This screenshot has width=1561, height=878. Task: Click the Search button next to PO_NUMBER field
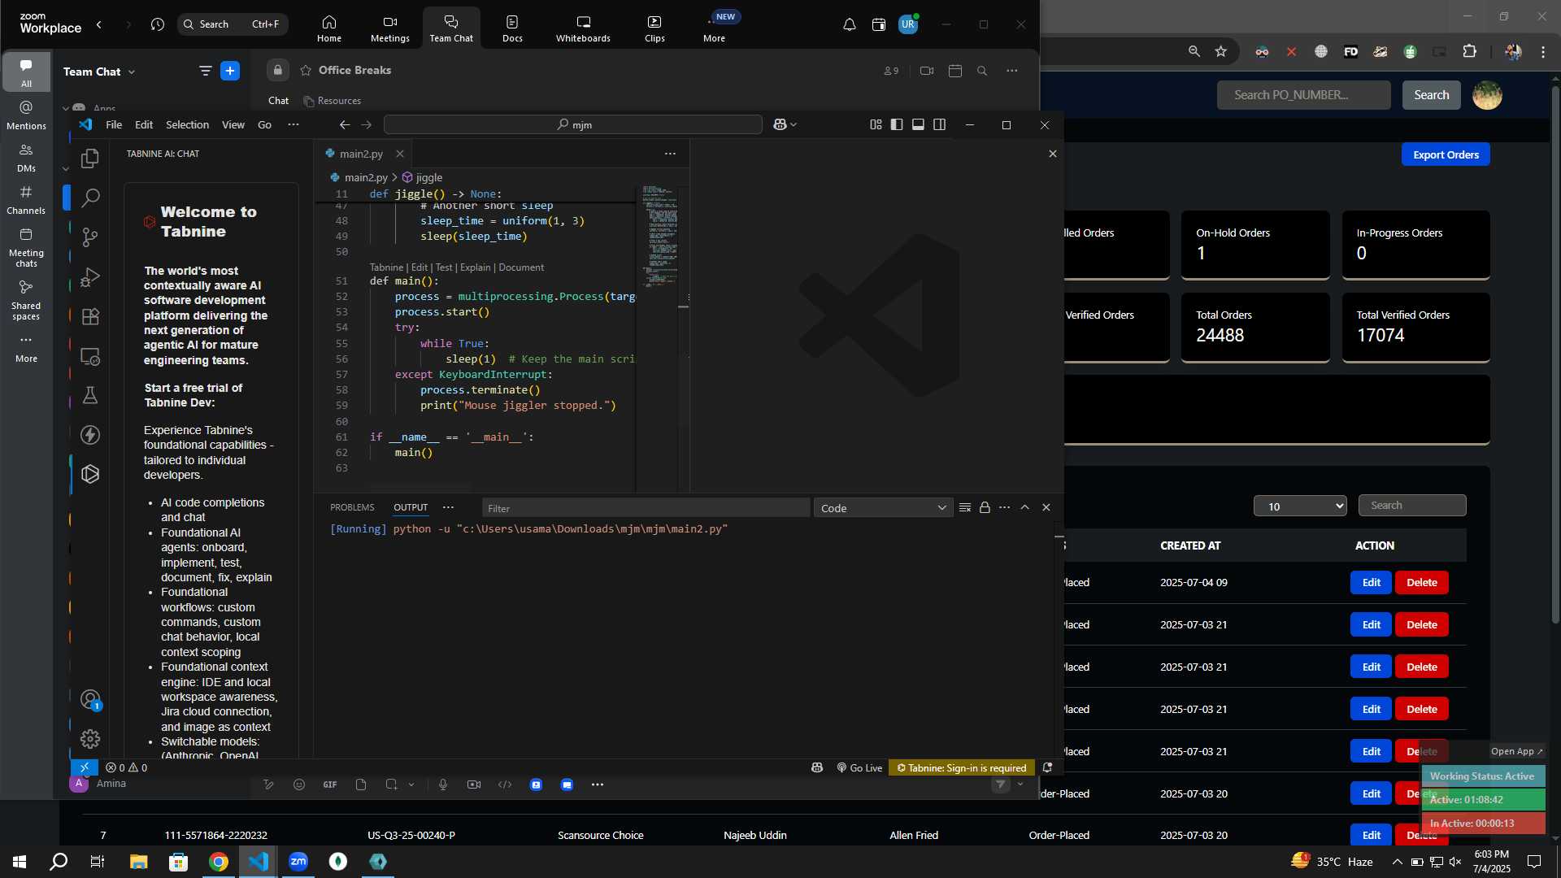pyautogui.click(x=1431, y=95)
